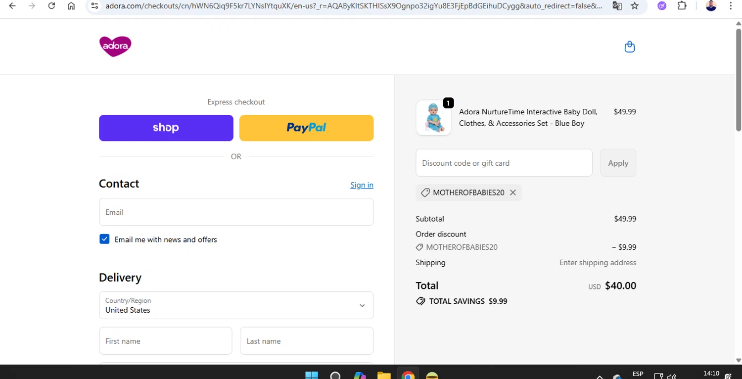The image size is (742, 379).
Task: Click the browser forward arrow
Action: (x=32, y=6)
